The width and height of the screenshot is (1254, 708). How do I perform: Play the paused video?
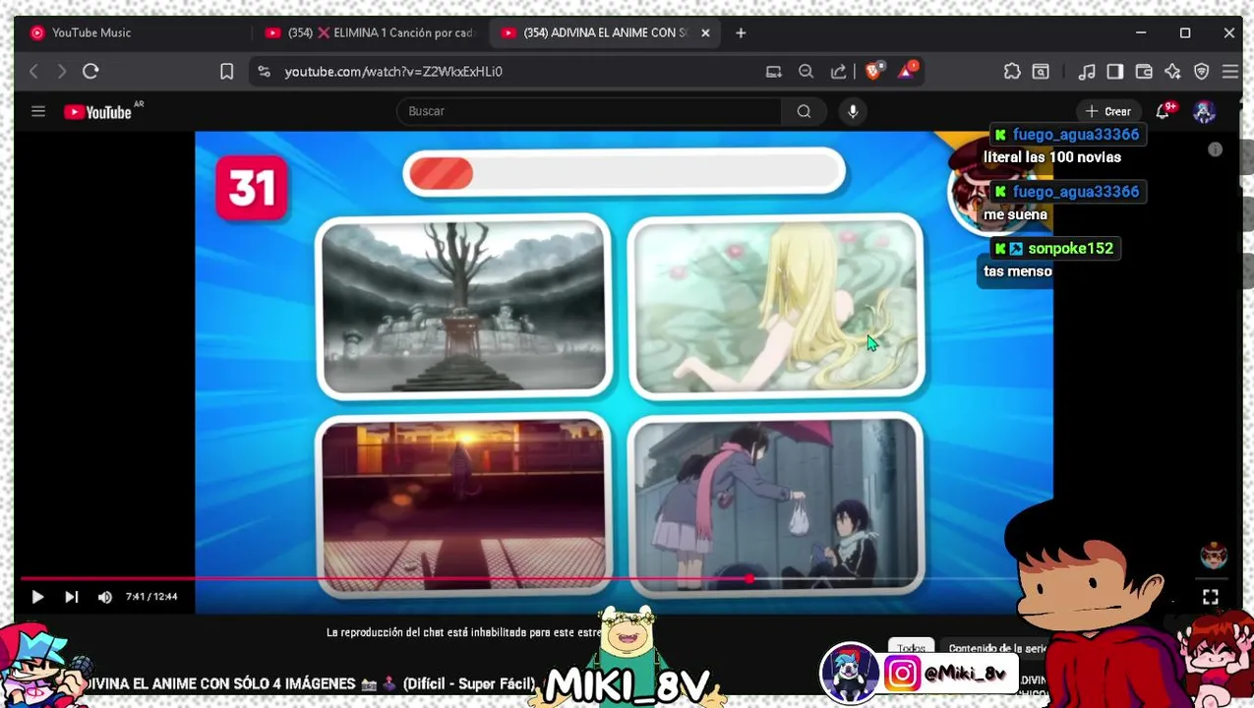(37, 597)
